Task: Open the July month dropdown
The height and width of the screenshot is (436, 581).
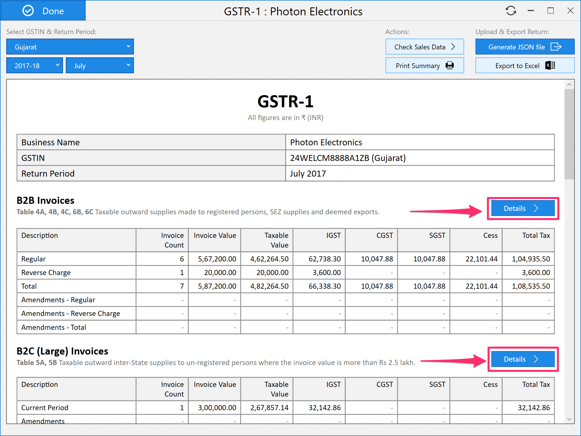Action: (100, 66)
